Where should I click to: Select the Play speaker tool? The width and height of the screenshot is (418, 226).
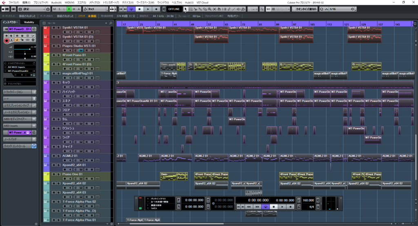[x=238, y=9]
